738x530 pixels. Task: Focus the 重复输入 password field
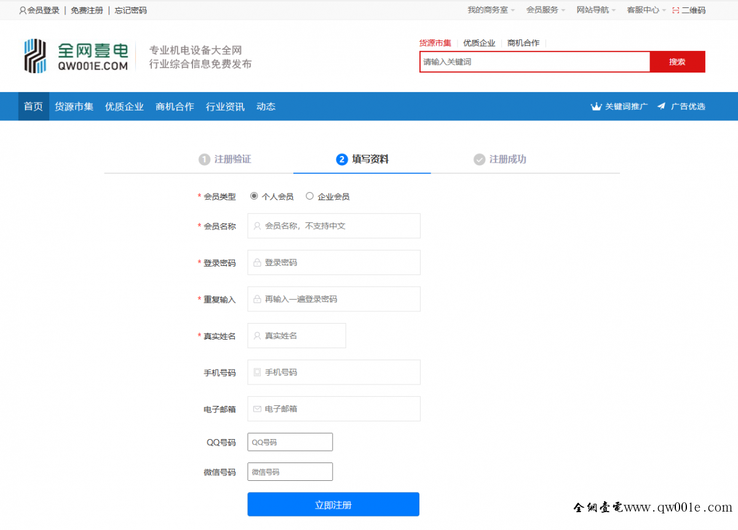click(334, 299)
